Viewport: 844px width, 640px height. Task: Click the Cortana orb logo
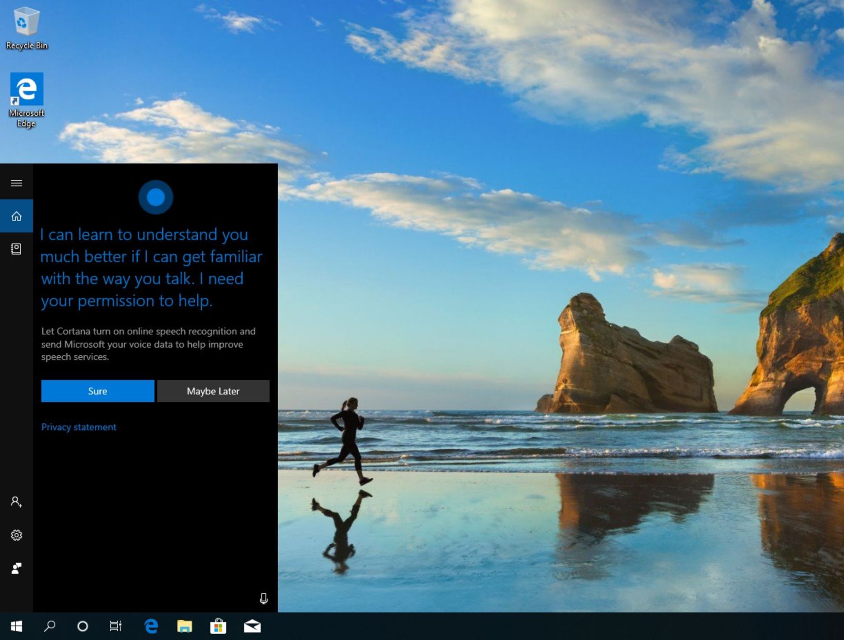(155, 197)
